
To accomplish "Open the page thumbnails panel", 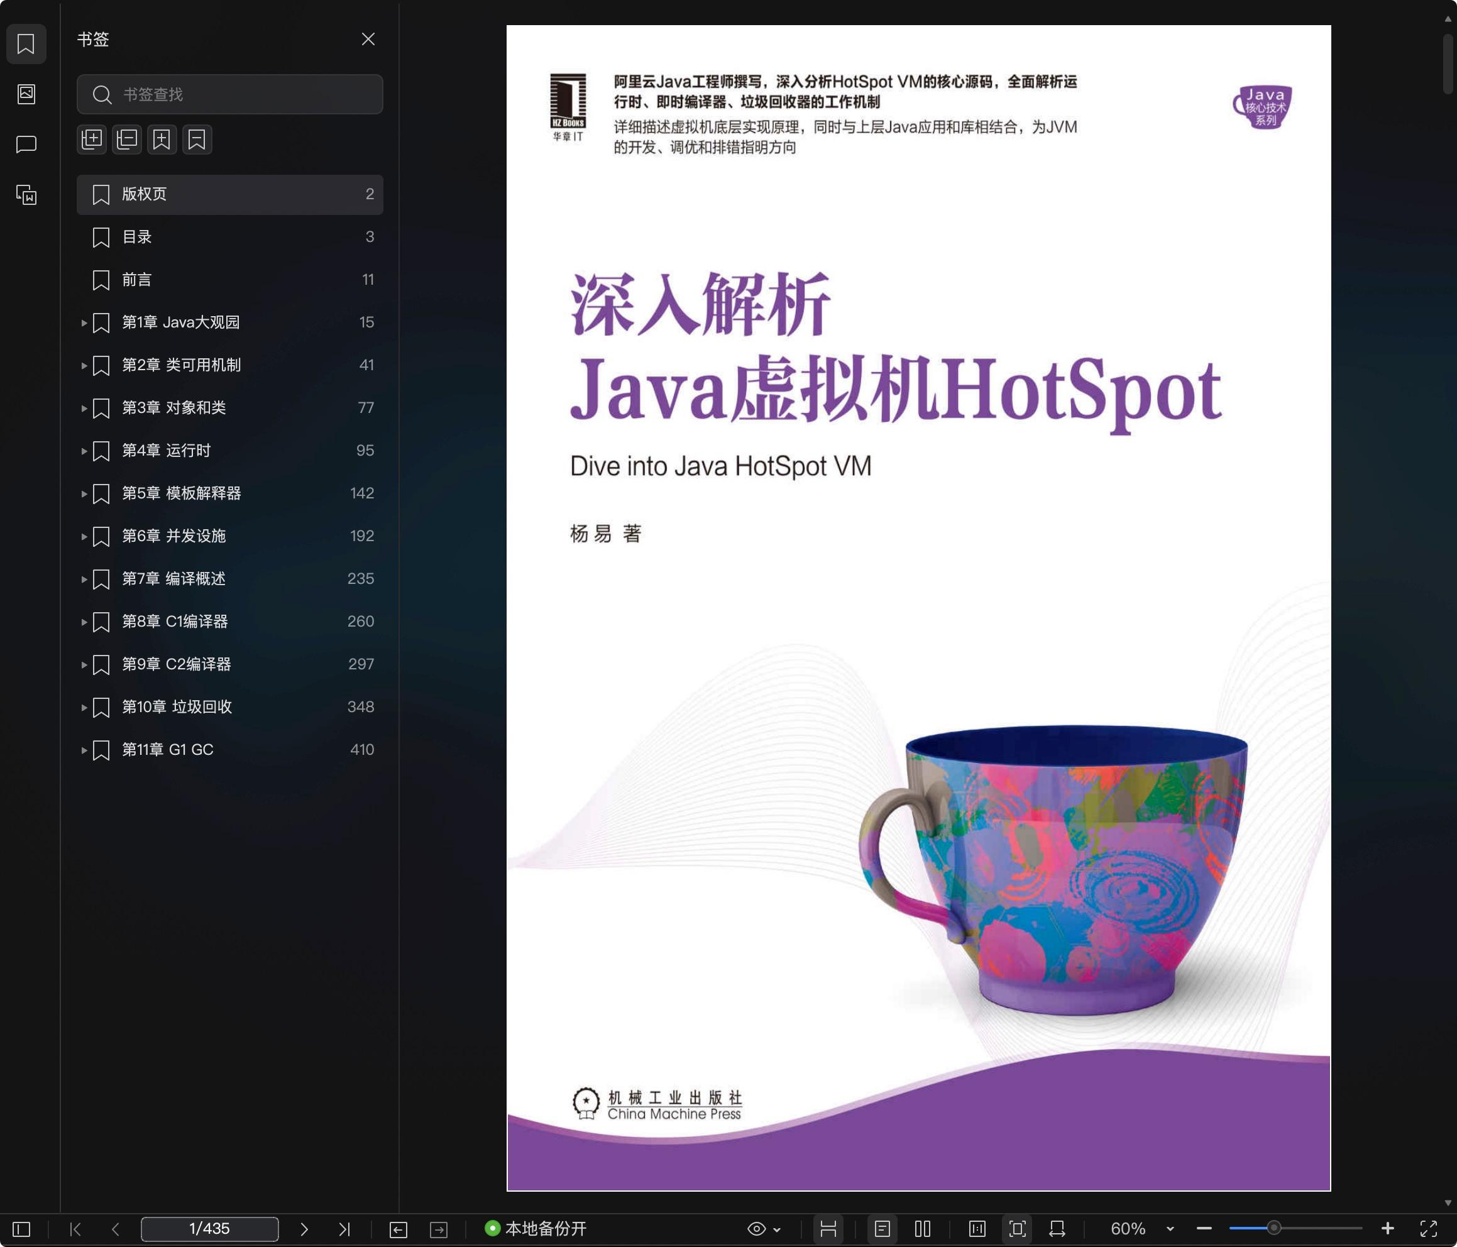I will 26,94.
